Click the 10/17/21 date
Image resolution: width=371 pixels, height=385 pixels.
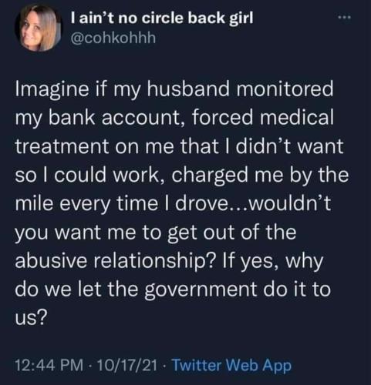[x=127, y=365]
